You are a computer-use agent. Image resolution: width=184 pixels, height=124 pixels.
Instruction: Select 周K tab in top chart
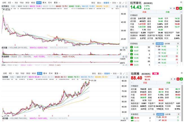click(44, 3)
